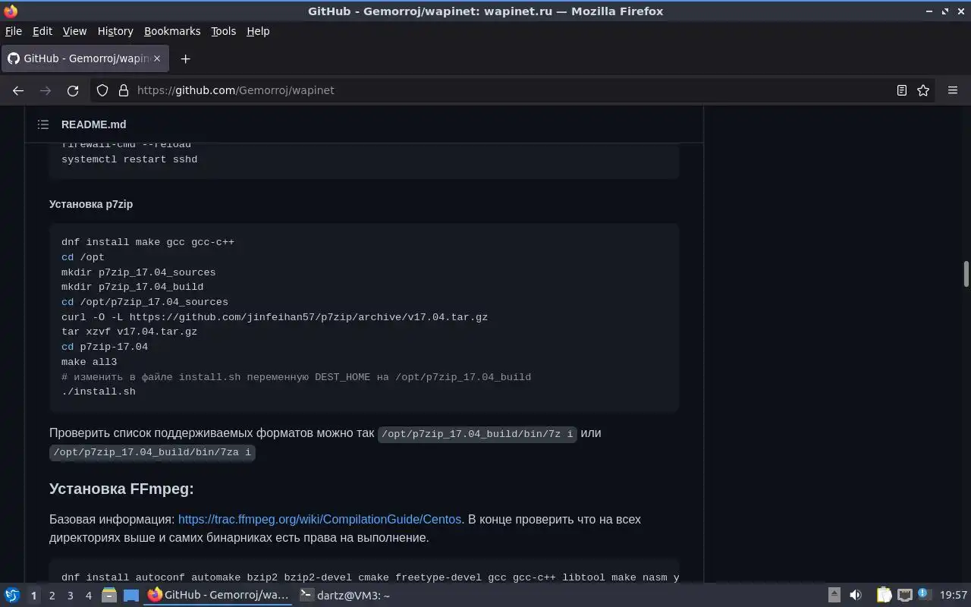Open the View menu

point(74,31)
